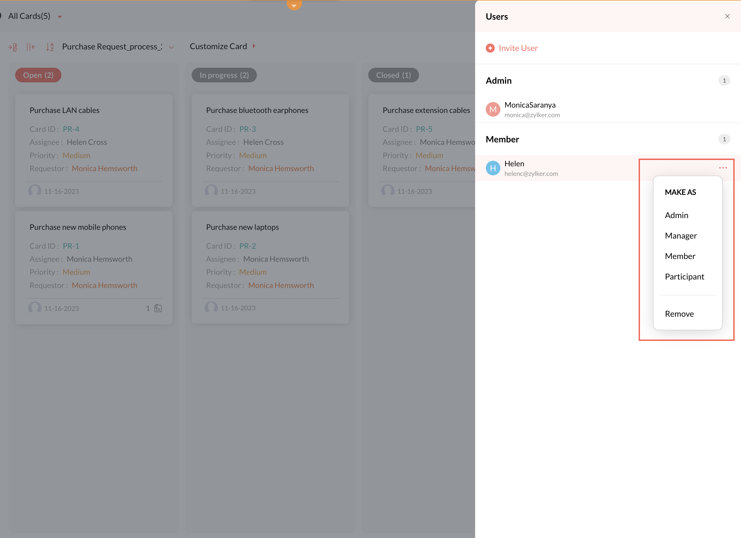Viewport: 741px width, 538px height.
Task: Click the orange pull-down handle at top
Action: pos(294,5)
